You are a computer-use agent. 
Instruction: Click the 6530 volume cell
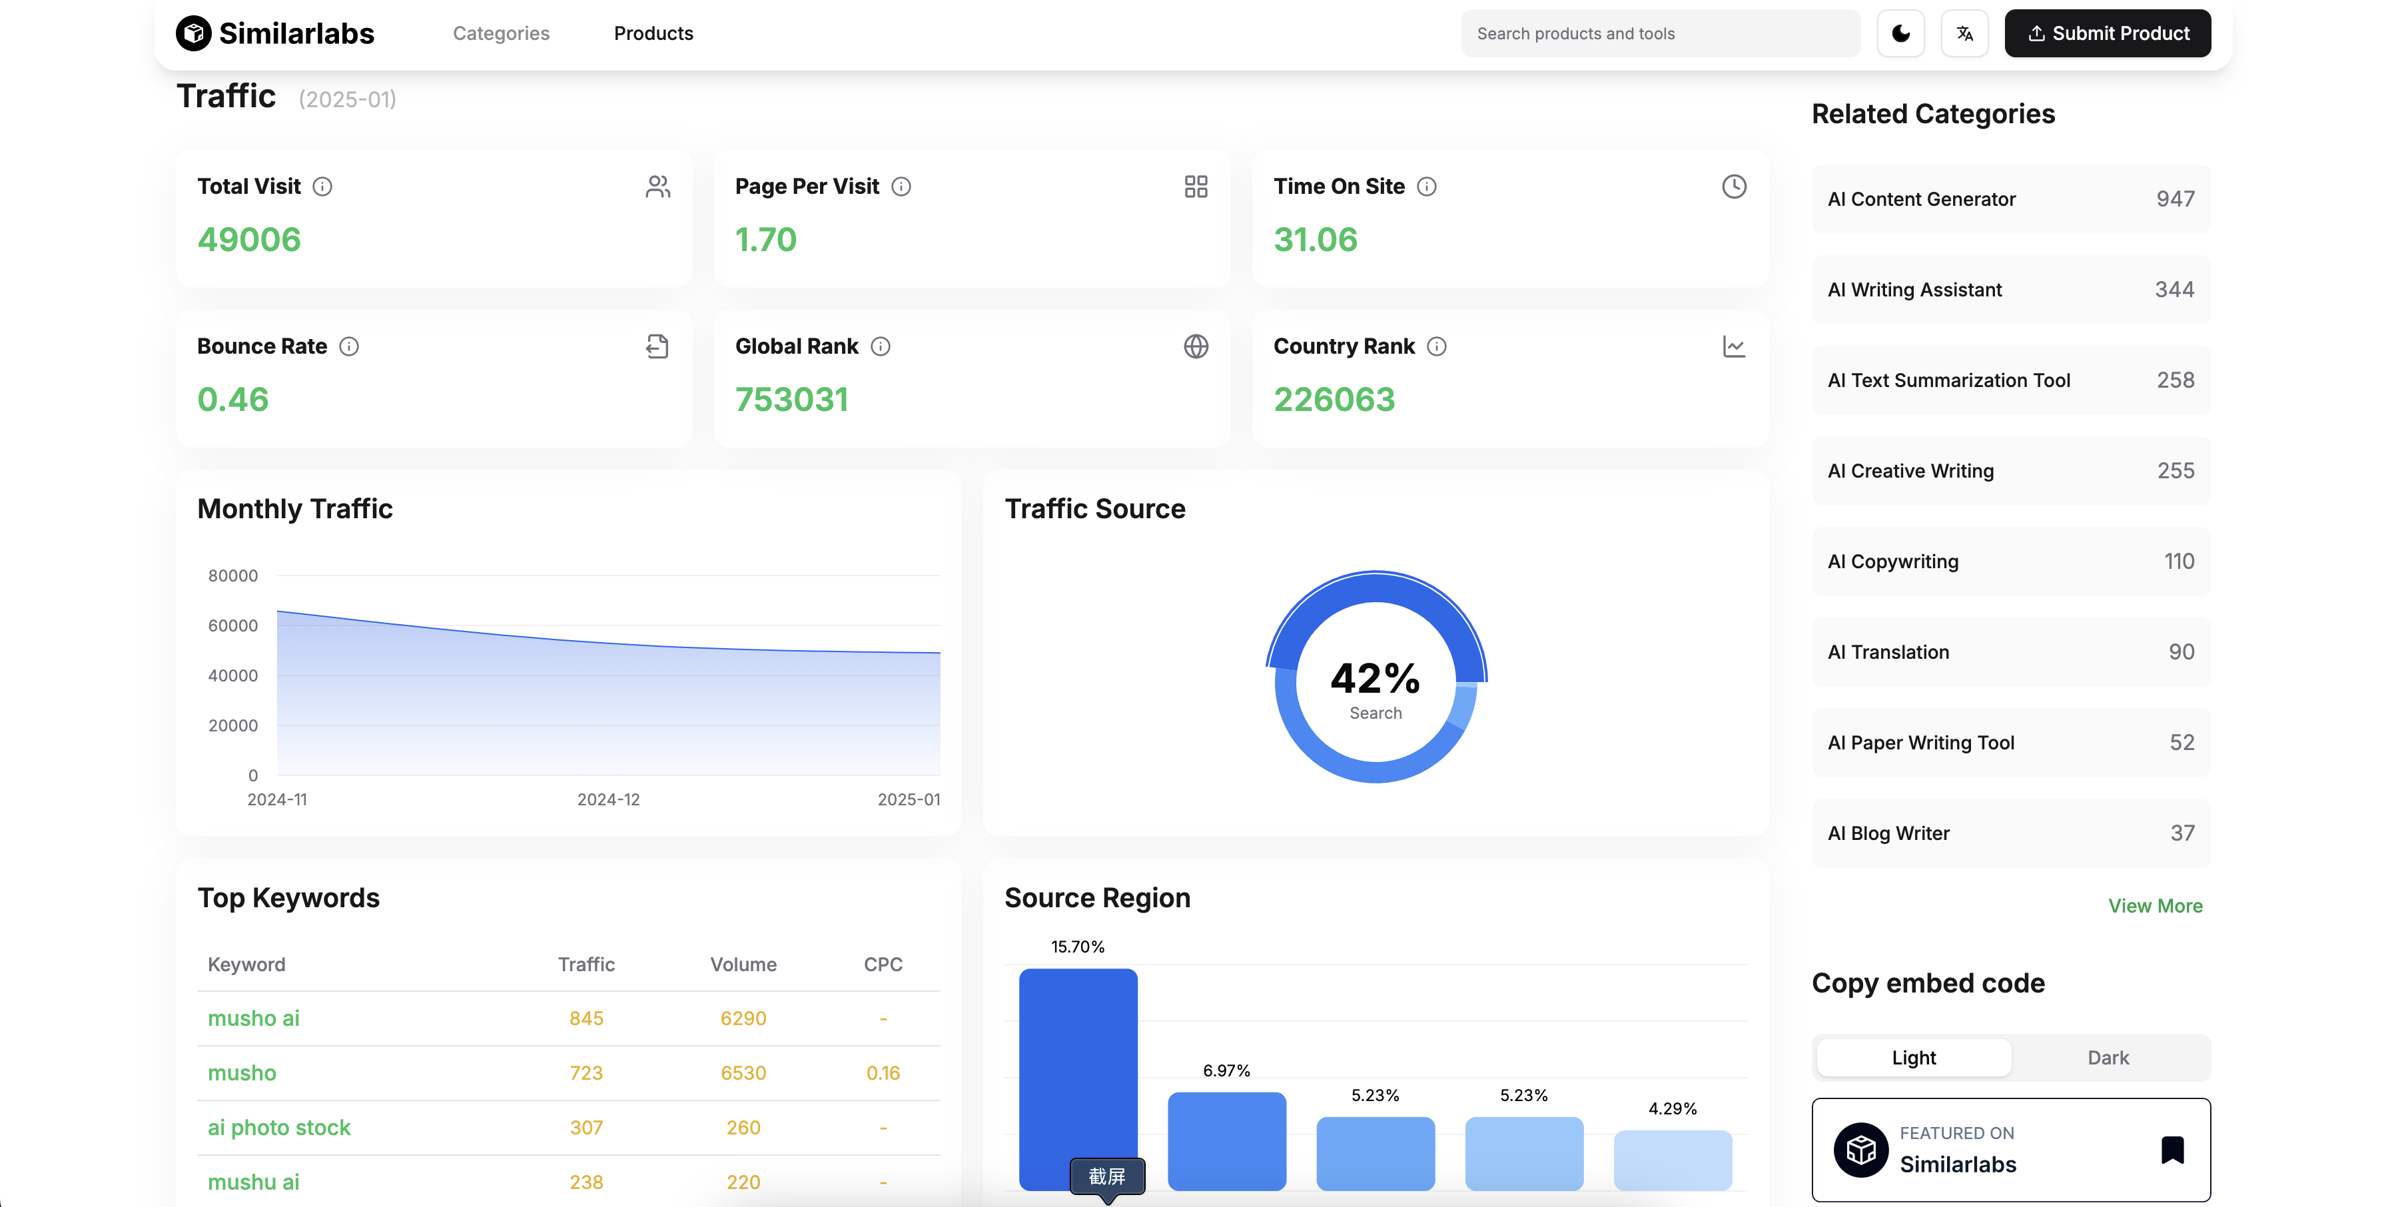[x=743, y=1074]
